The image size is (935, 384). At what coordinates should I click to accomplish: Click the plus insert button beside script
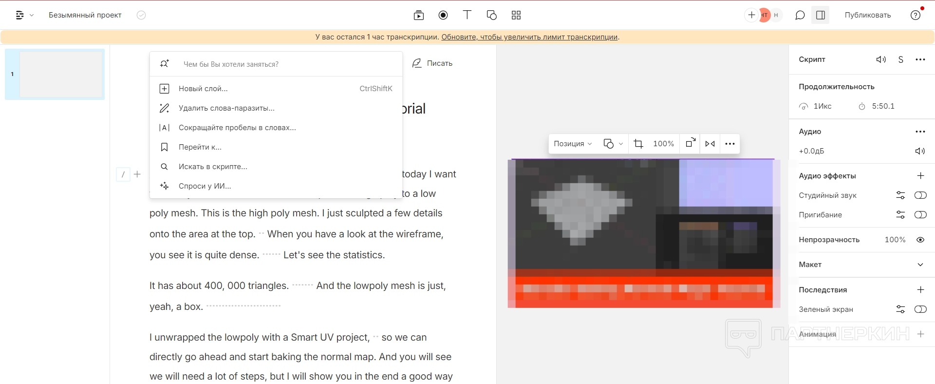[137, 174]
